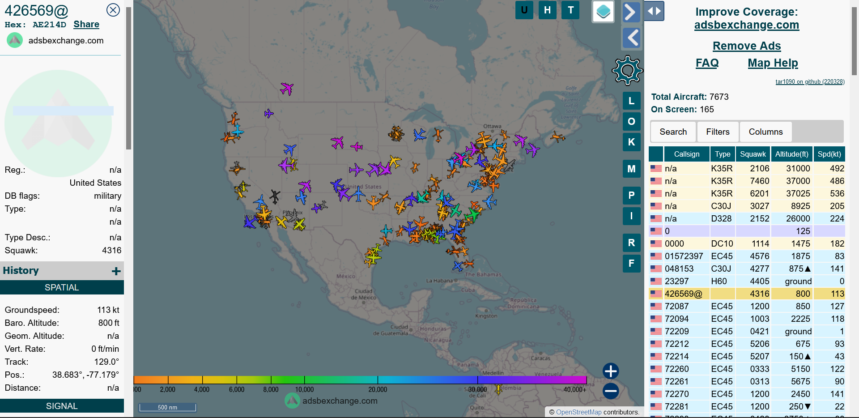The width and height of the screenshot is (859, 418).
Task: Zoom out the map with minus button
Action: coord(611,391)
